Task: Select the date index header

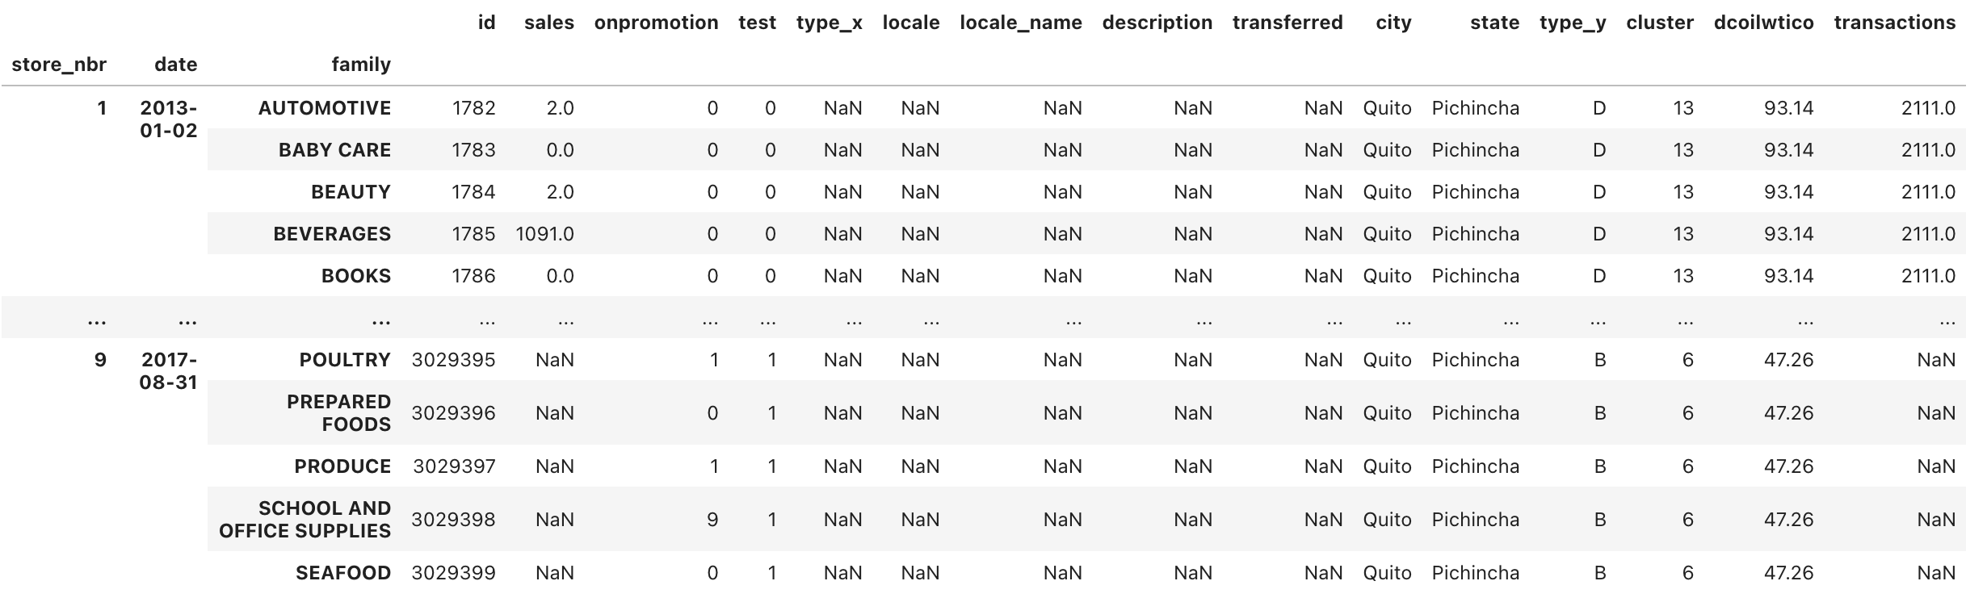Action: 175,65
